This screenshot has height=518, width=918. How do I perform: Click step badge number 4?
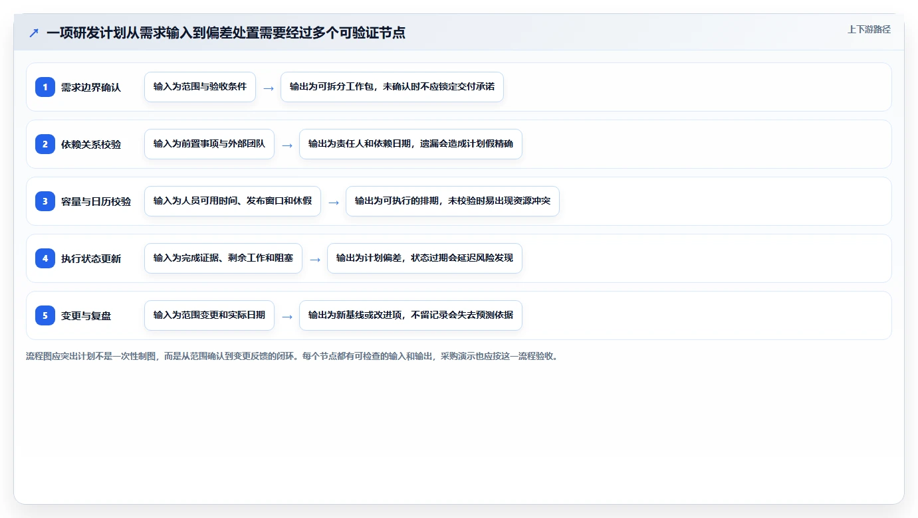coord(45,258)
